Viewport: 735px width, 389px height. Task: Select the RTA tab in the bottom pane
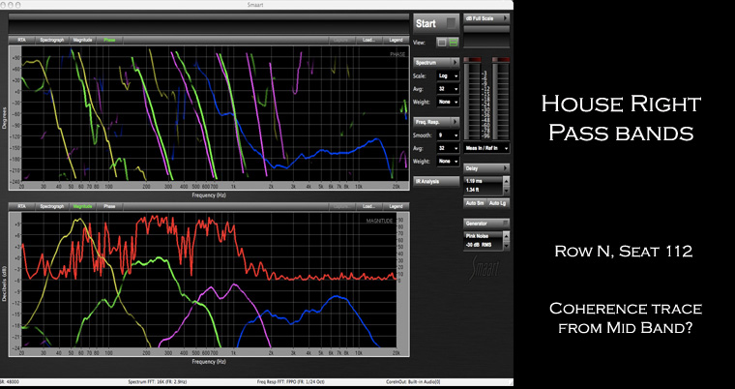[x=21, y=206]
